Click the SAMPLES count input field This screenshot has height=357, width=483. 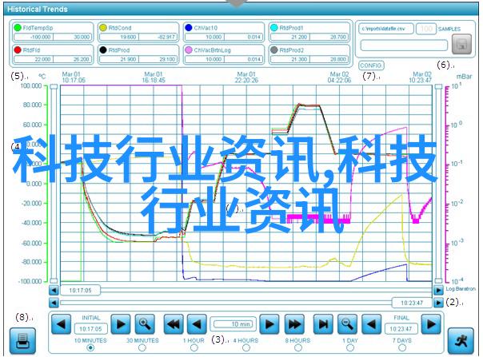(x=426, y=29)
